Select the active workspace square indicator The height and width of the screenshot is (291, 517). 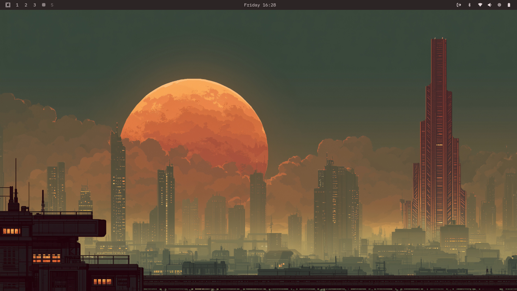[x=44, y=5]
